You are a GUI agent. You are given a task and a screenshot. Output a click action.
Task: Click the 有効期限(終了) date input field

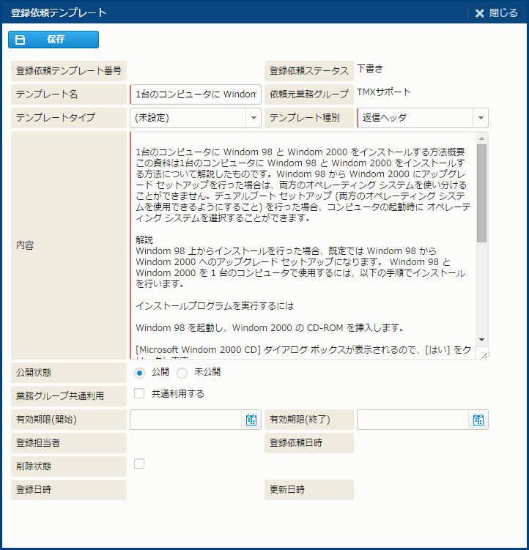[x=413, y=420]
